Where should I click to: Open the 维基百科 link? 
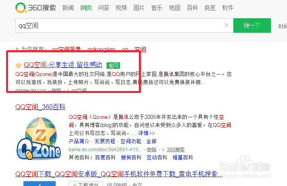pos(183,157)
